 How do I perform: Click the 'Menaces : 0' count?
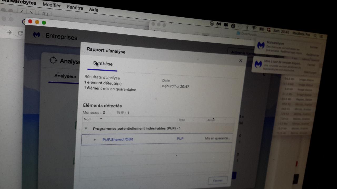click(94, 112)
